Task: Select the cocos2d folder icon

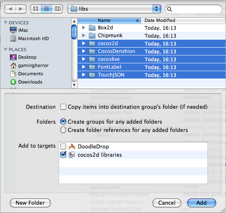Action: (x=92, y=43)
